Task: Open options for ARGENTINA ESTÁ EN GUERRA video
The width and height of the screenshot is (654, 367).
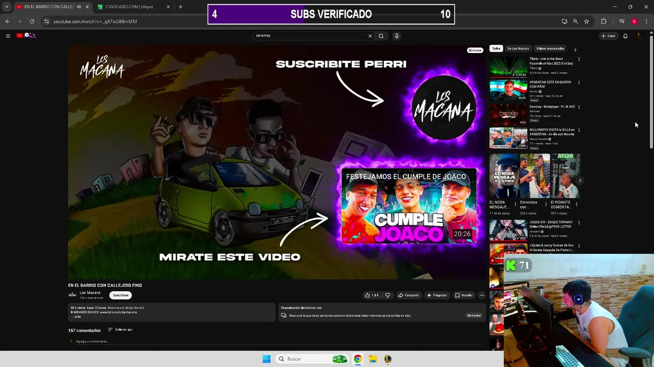Action: 579,83
